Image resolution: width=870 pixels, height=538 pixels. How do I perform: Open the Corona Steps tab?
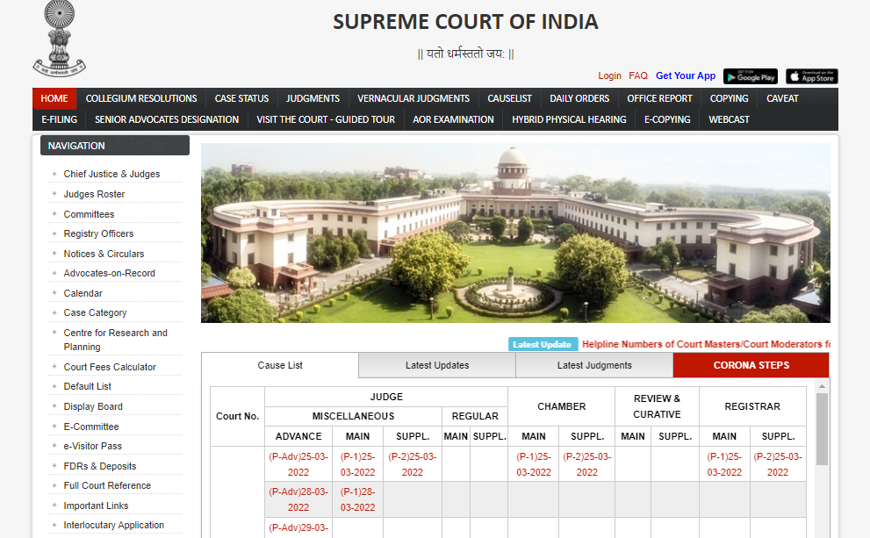[x=751, y=365]
